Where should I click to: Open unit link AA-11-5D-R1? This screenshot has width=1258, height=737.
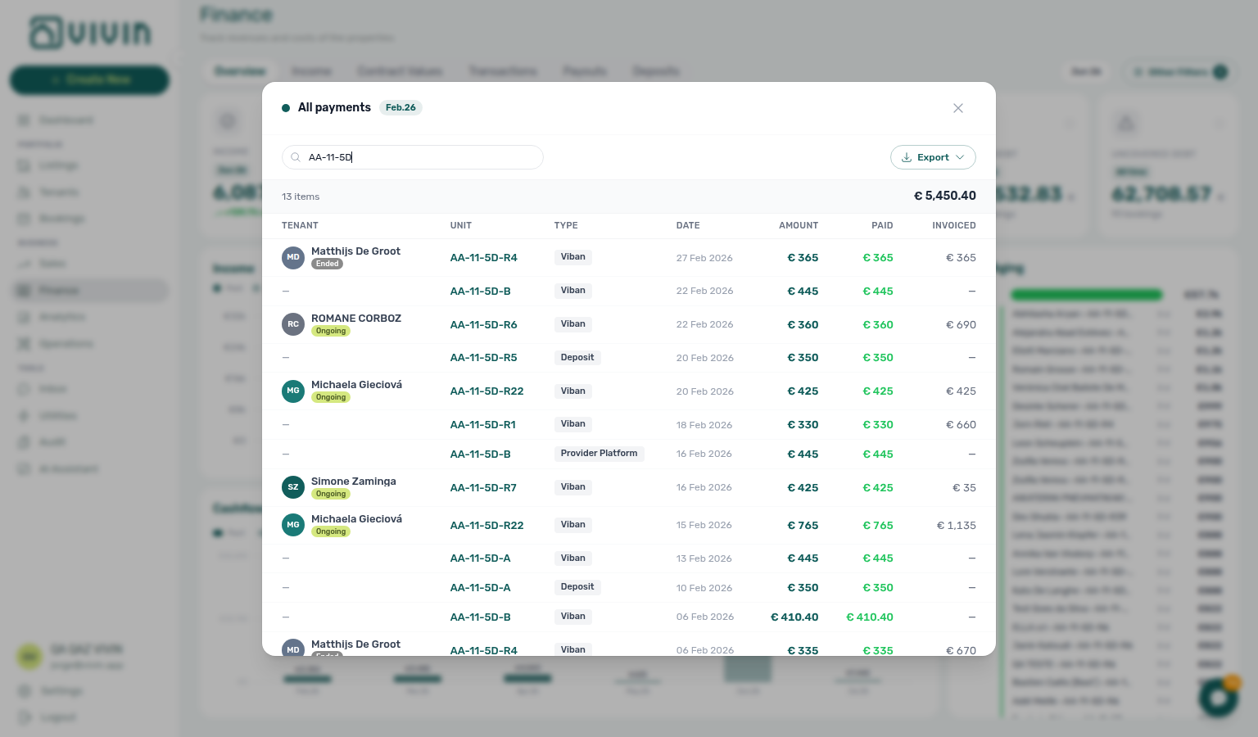[x=482, y=425]
